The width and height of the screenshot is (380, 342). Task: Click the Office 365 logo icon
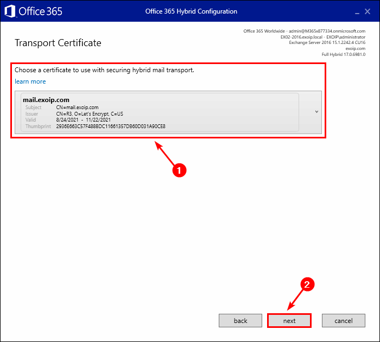point(10,11)
